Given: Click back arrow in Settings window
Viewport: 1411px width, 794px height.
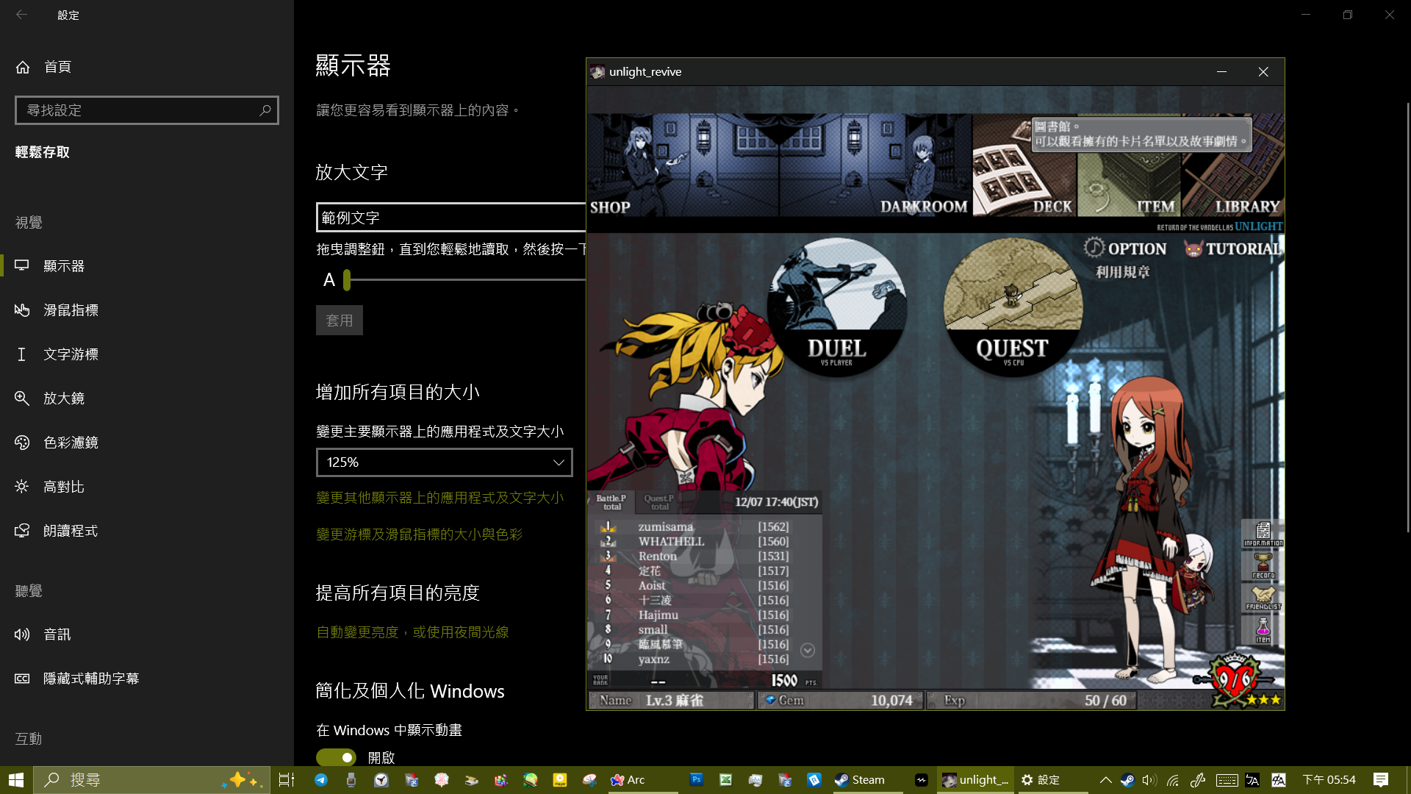Looking at the screenshot, I should point(22,15).
